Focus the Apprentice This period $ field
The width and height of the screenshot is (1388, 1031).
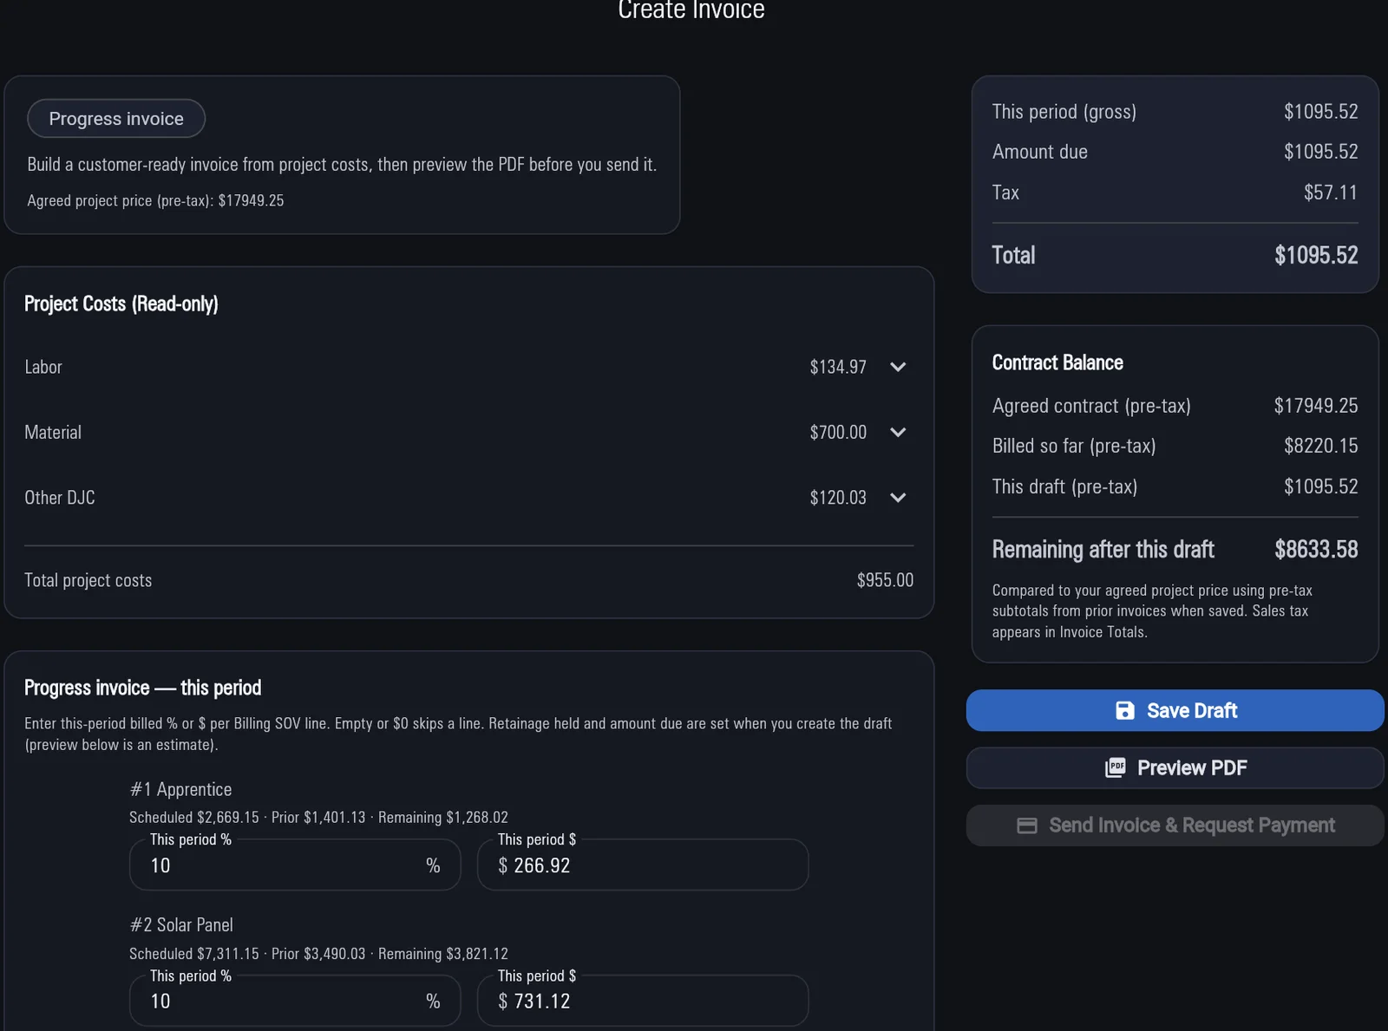click(643, 865)
